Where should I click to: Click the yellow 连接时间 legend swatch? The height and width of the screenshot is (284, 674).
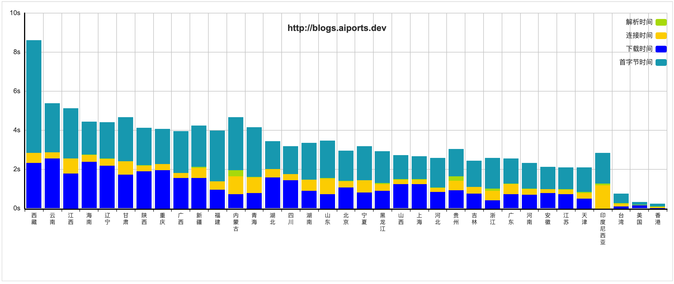(x=661, y=36)
